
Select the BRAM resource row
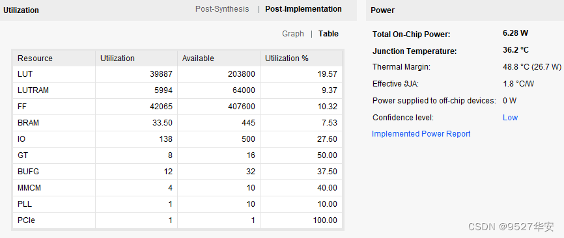(178, 123)
